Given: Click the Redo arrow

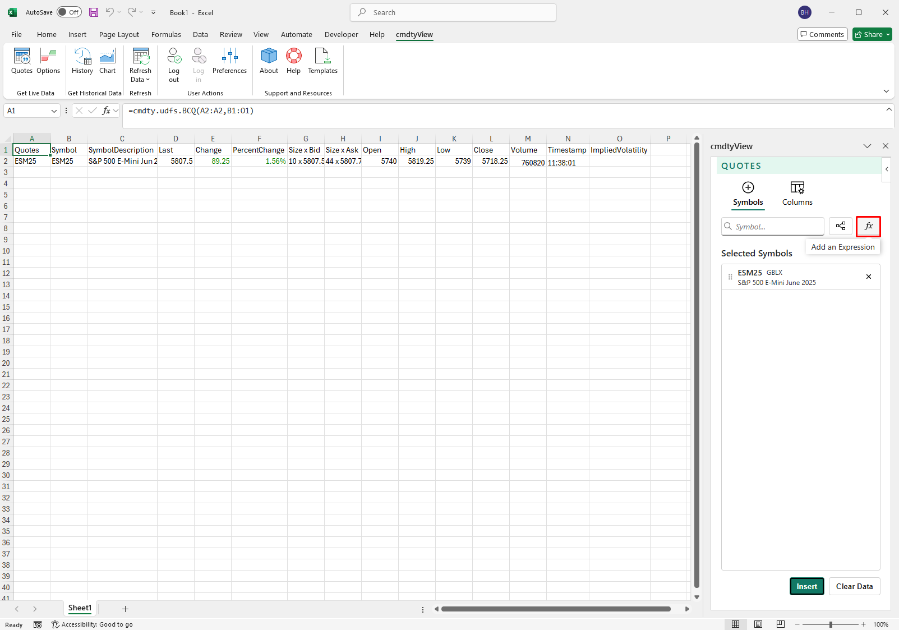Looking at the screenshot, I should tap(132, 12).
